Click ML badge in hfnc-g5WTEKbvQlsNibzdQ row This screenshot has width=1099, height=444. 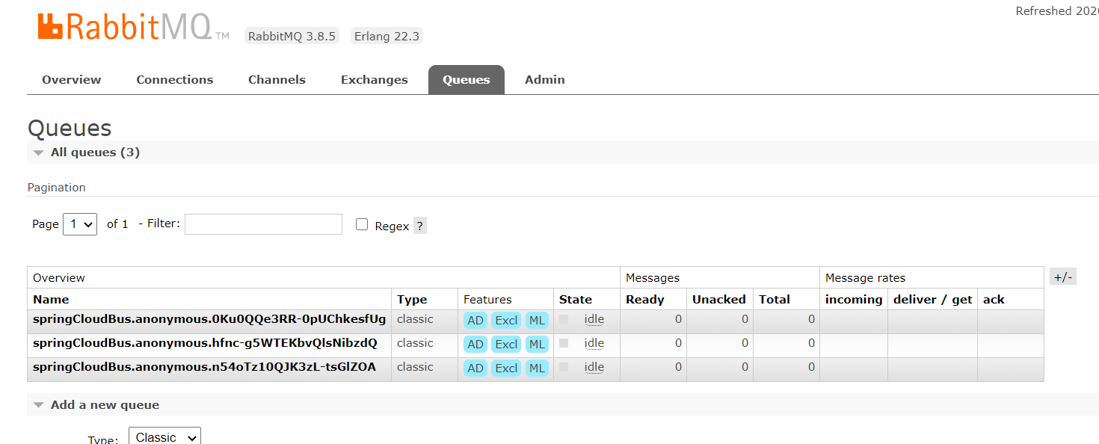tap(537, 345)
